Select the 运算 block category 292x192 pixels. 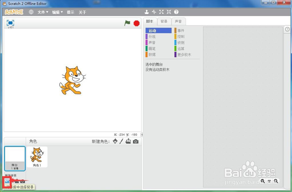[187, 49]
